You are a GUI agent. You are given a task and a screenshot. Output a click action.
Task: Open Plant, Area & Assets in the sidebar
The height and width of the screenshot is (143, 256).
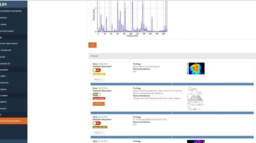(x=9, y=44)
